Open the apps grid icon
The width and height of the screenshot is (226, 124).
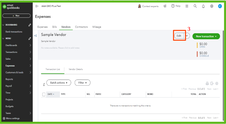pos(187,6)
